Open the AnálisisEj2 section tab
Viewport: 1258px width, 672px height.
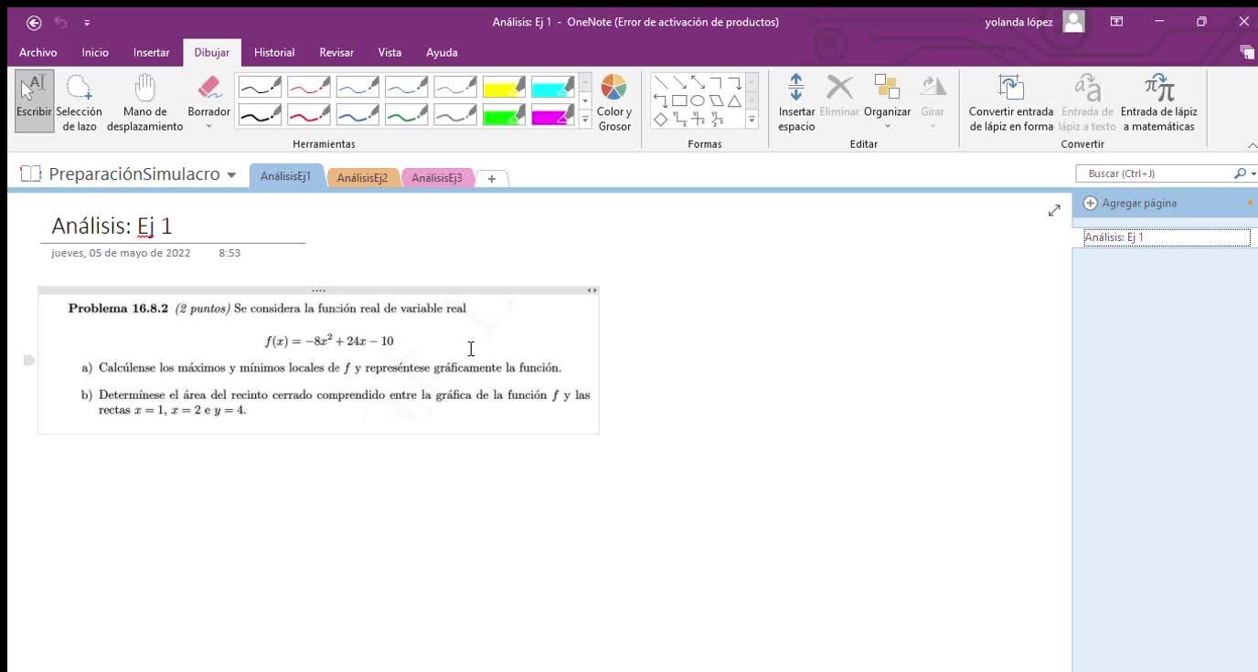pyautogui.click(x=362, y=178)
